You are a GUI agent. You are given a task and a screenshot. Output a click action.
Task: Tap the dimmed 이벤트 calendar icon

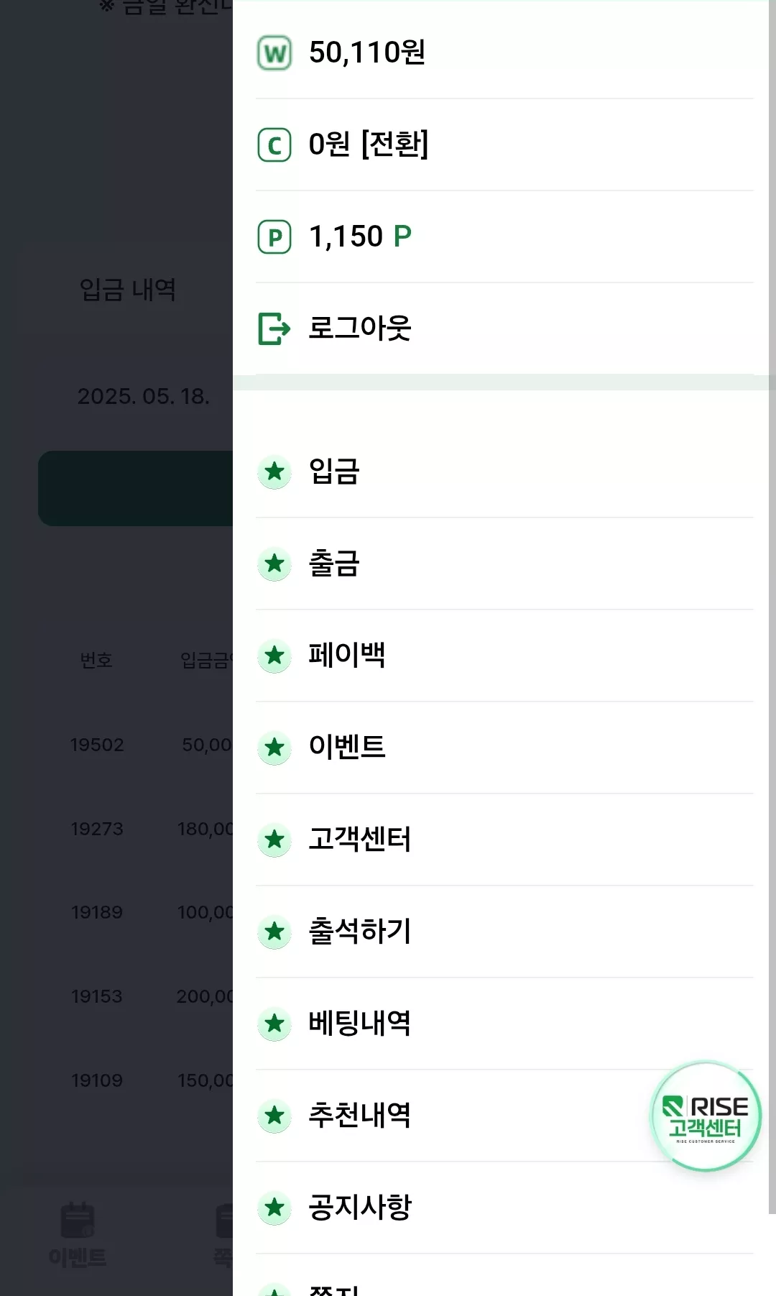pos(78,1220)
